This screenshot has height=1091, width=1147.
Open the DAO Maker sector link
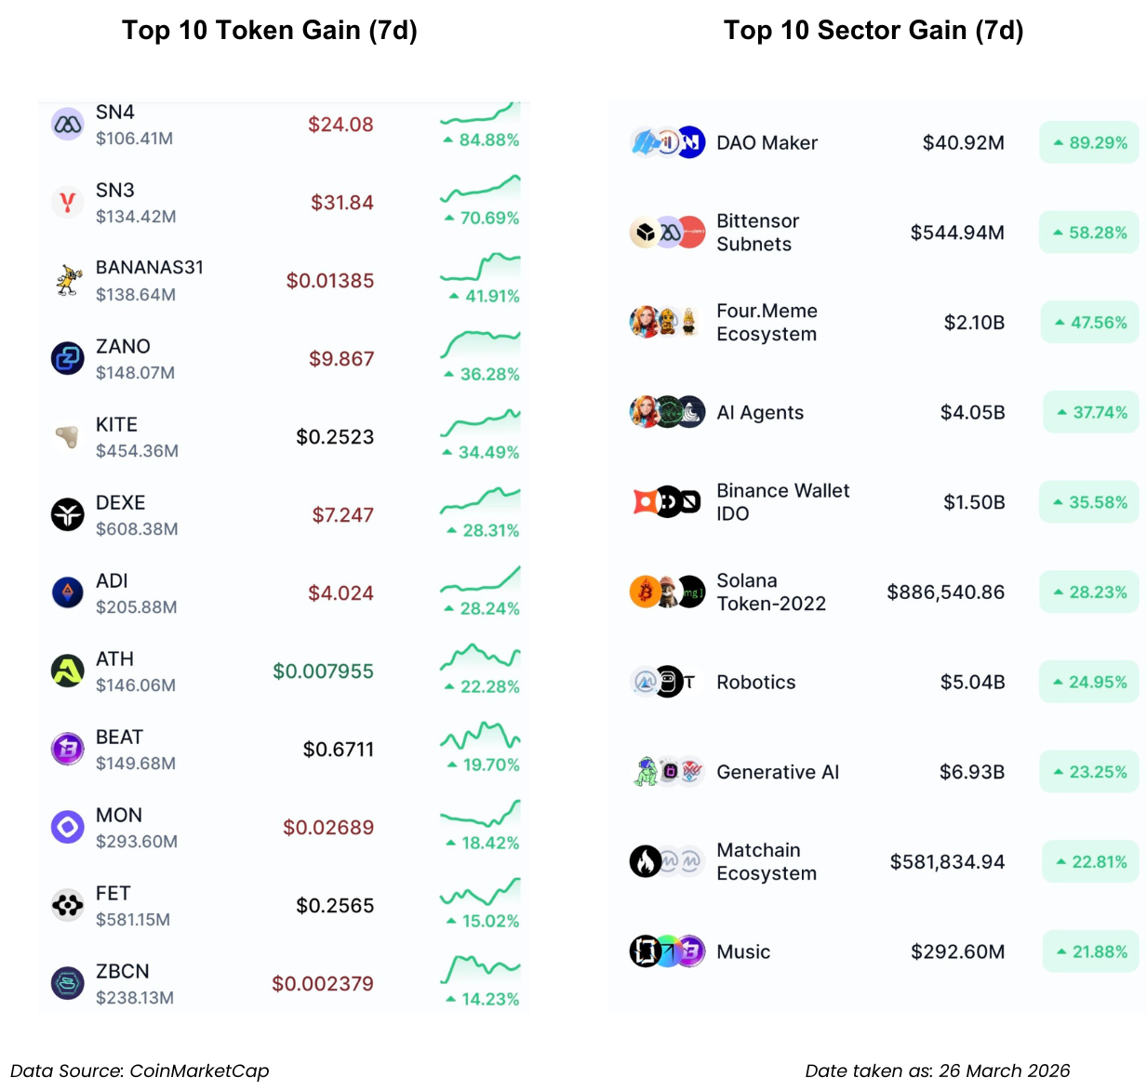coord(767,143)
